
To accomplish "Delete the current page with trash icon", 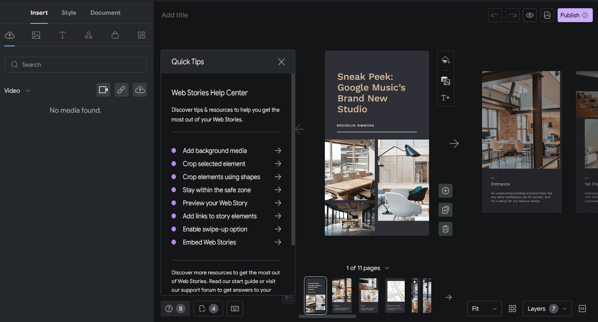I will [x=446, y=229].
